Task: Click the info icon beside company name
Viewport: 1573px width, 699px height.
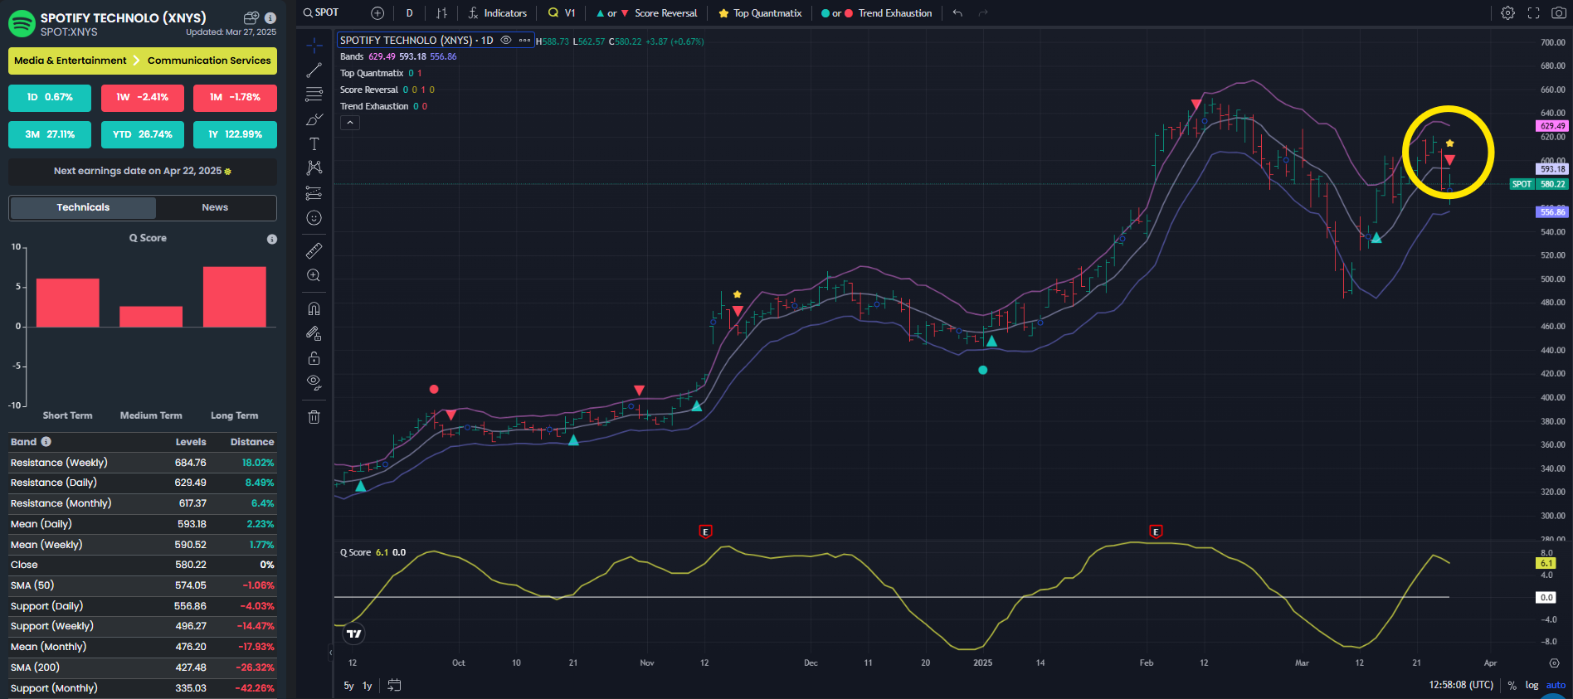Action: coord(270,17)
